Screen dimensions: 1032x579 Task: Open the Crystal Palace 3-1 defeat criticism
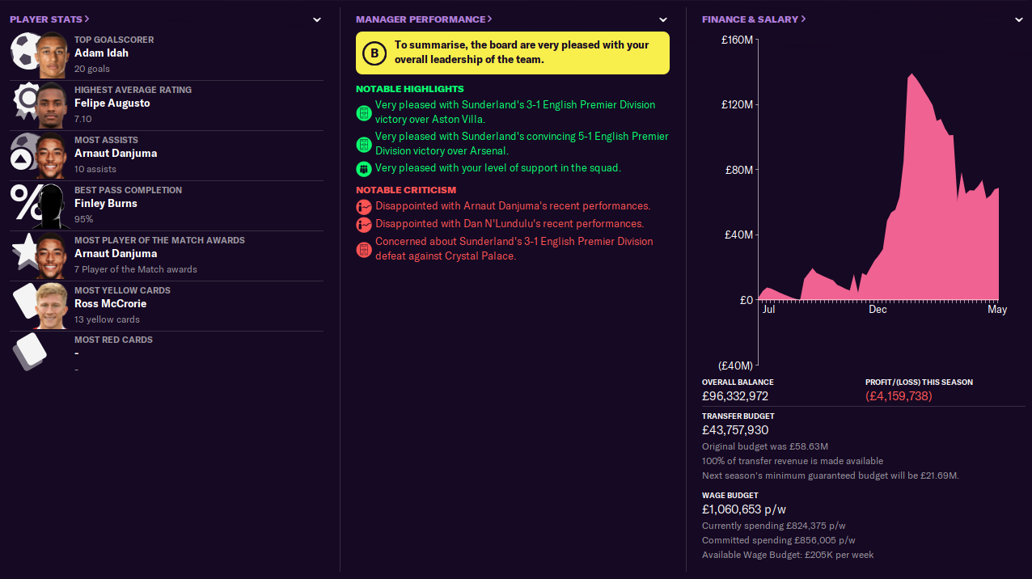click(x=514, y=249)
